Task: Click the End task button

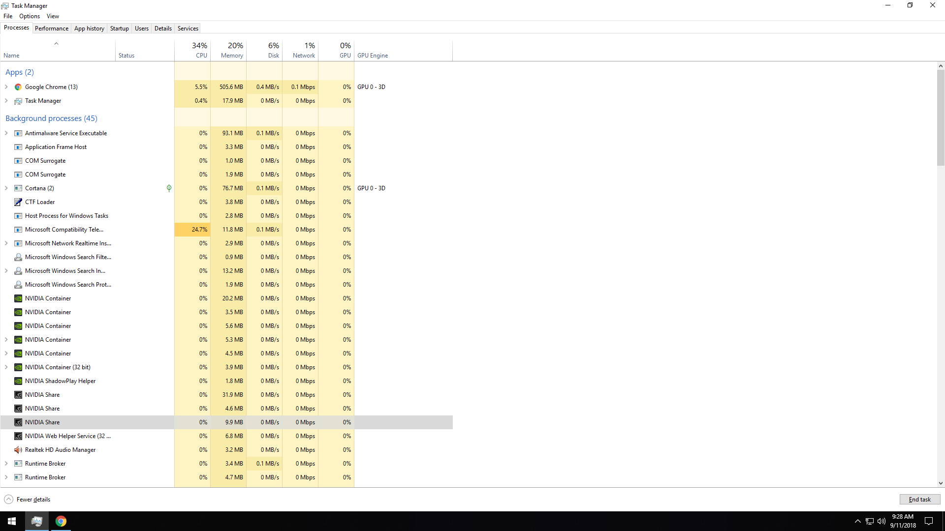Action: coord(920,500)
